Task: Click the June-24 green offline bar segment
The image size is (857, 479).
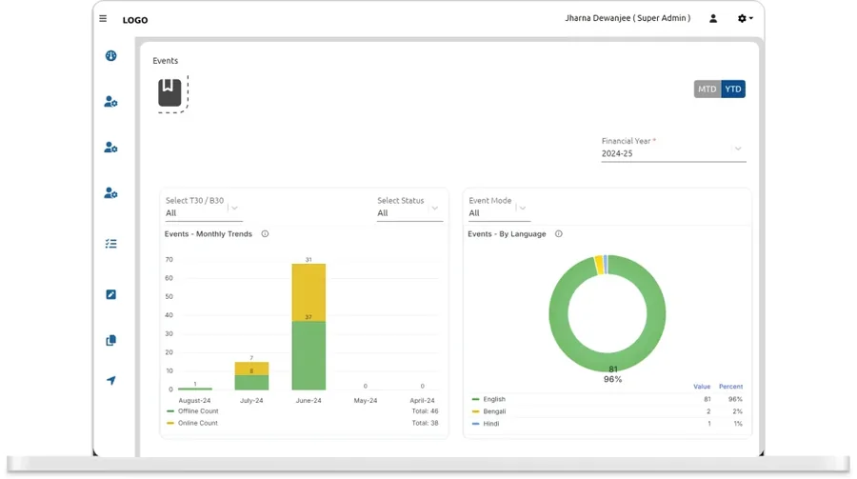Action: pyautogui.click(x=309, y=355)
